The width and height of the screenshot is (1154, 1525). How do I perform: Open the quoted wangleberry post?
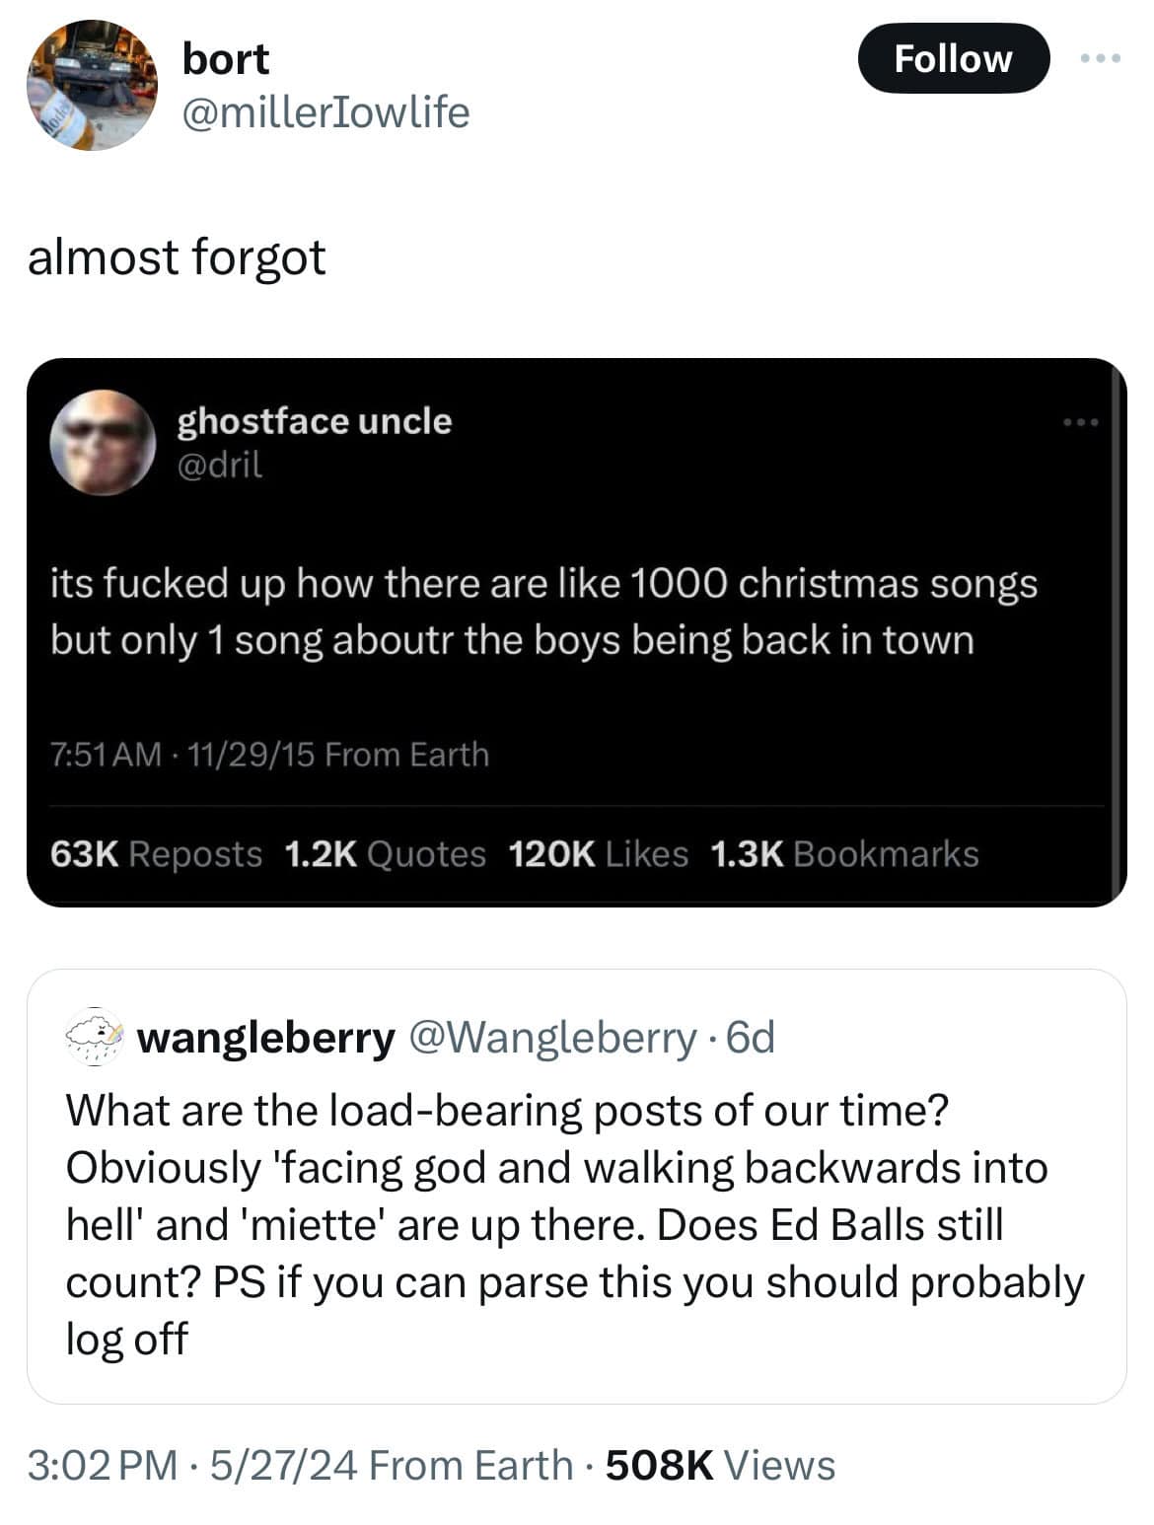pyautogui.click(x=576, y=1223)
